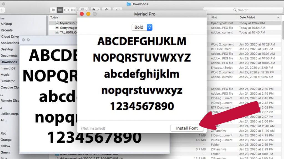Switch Finder to icon view
Screen dimensions: 284x159
point(53,10)
